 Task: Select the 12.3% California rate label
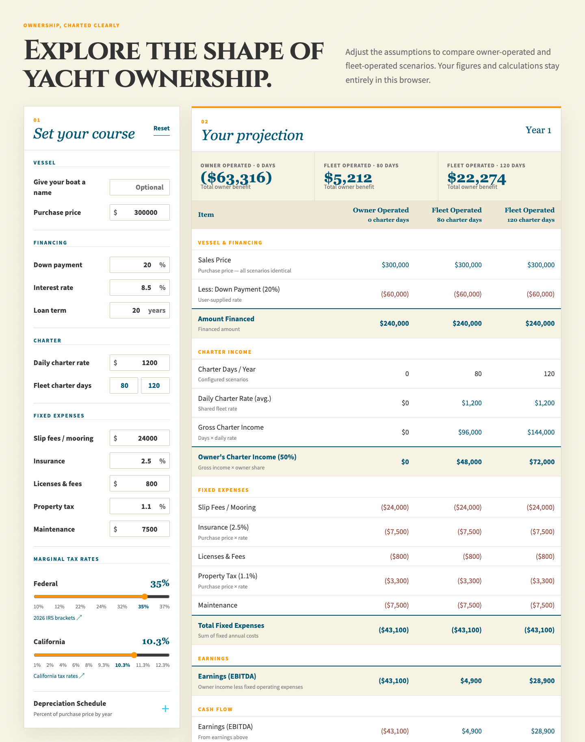pyautogui.click(x=162, y=665)
